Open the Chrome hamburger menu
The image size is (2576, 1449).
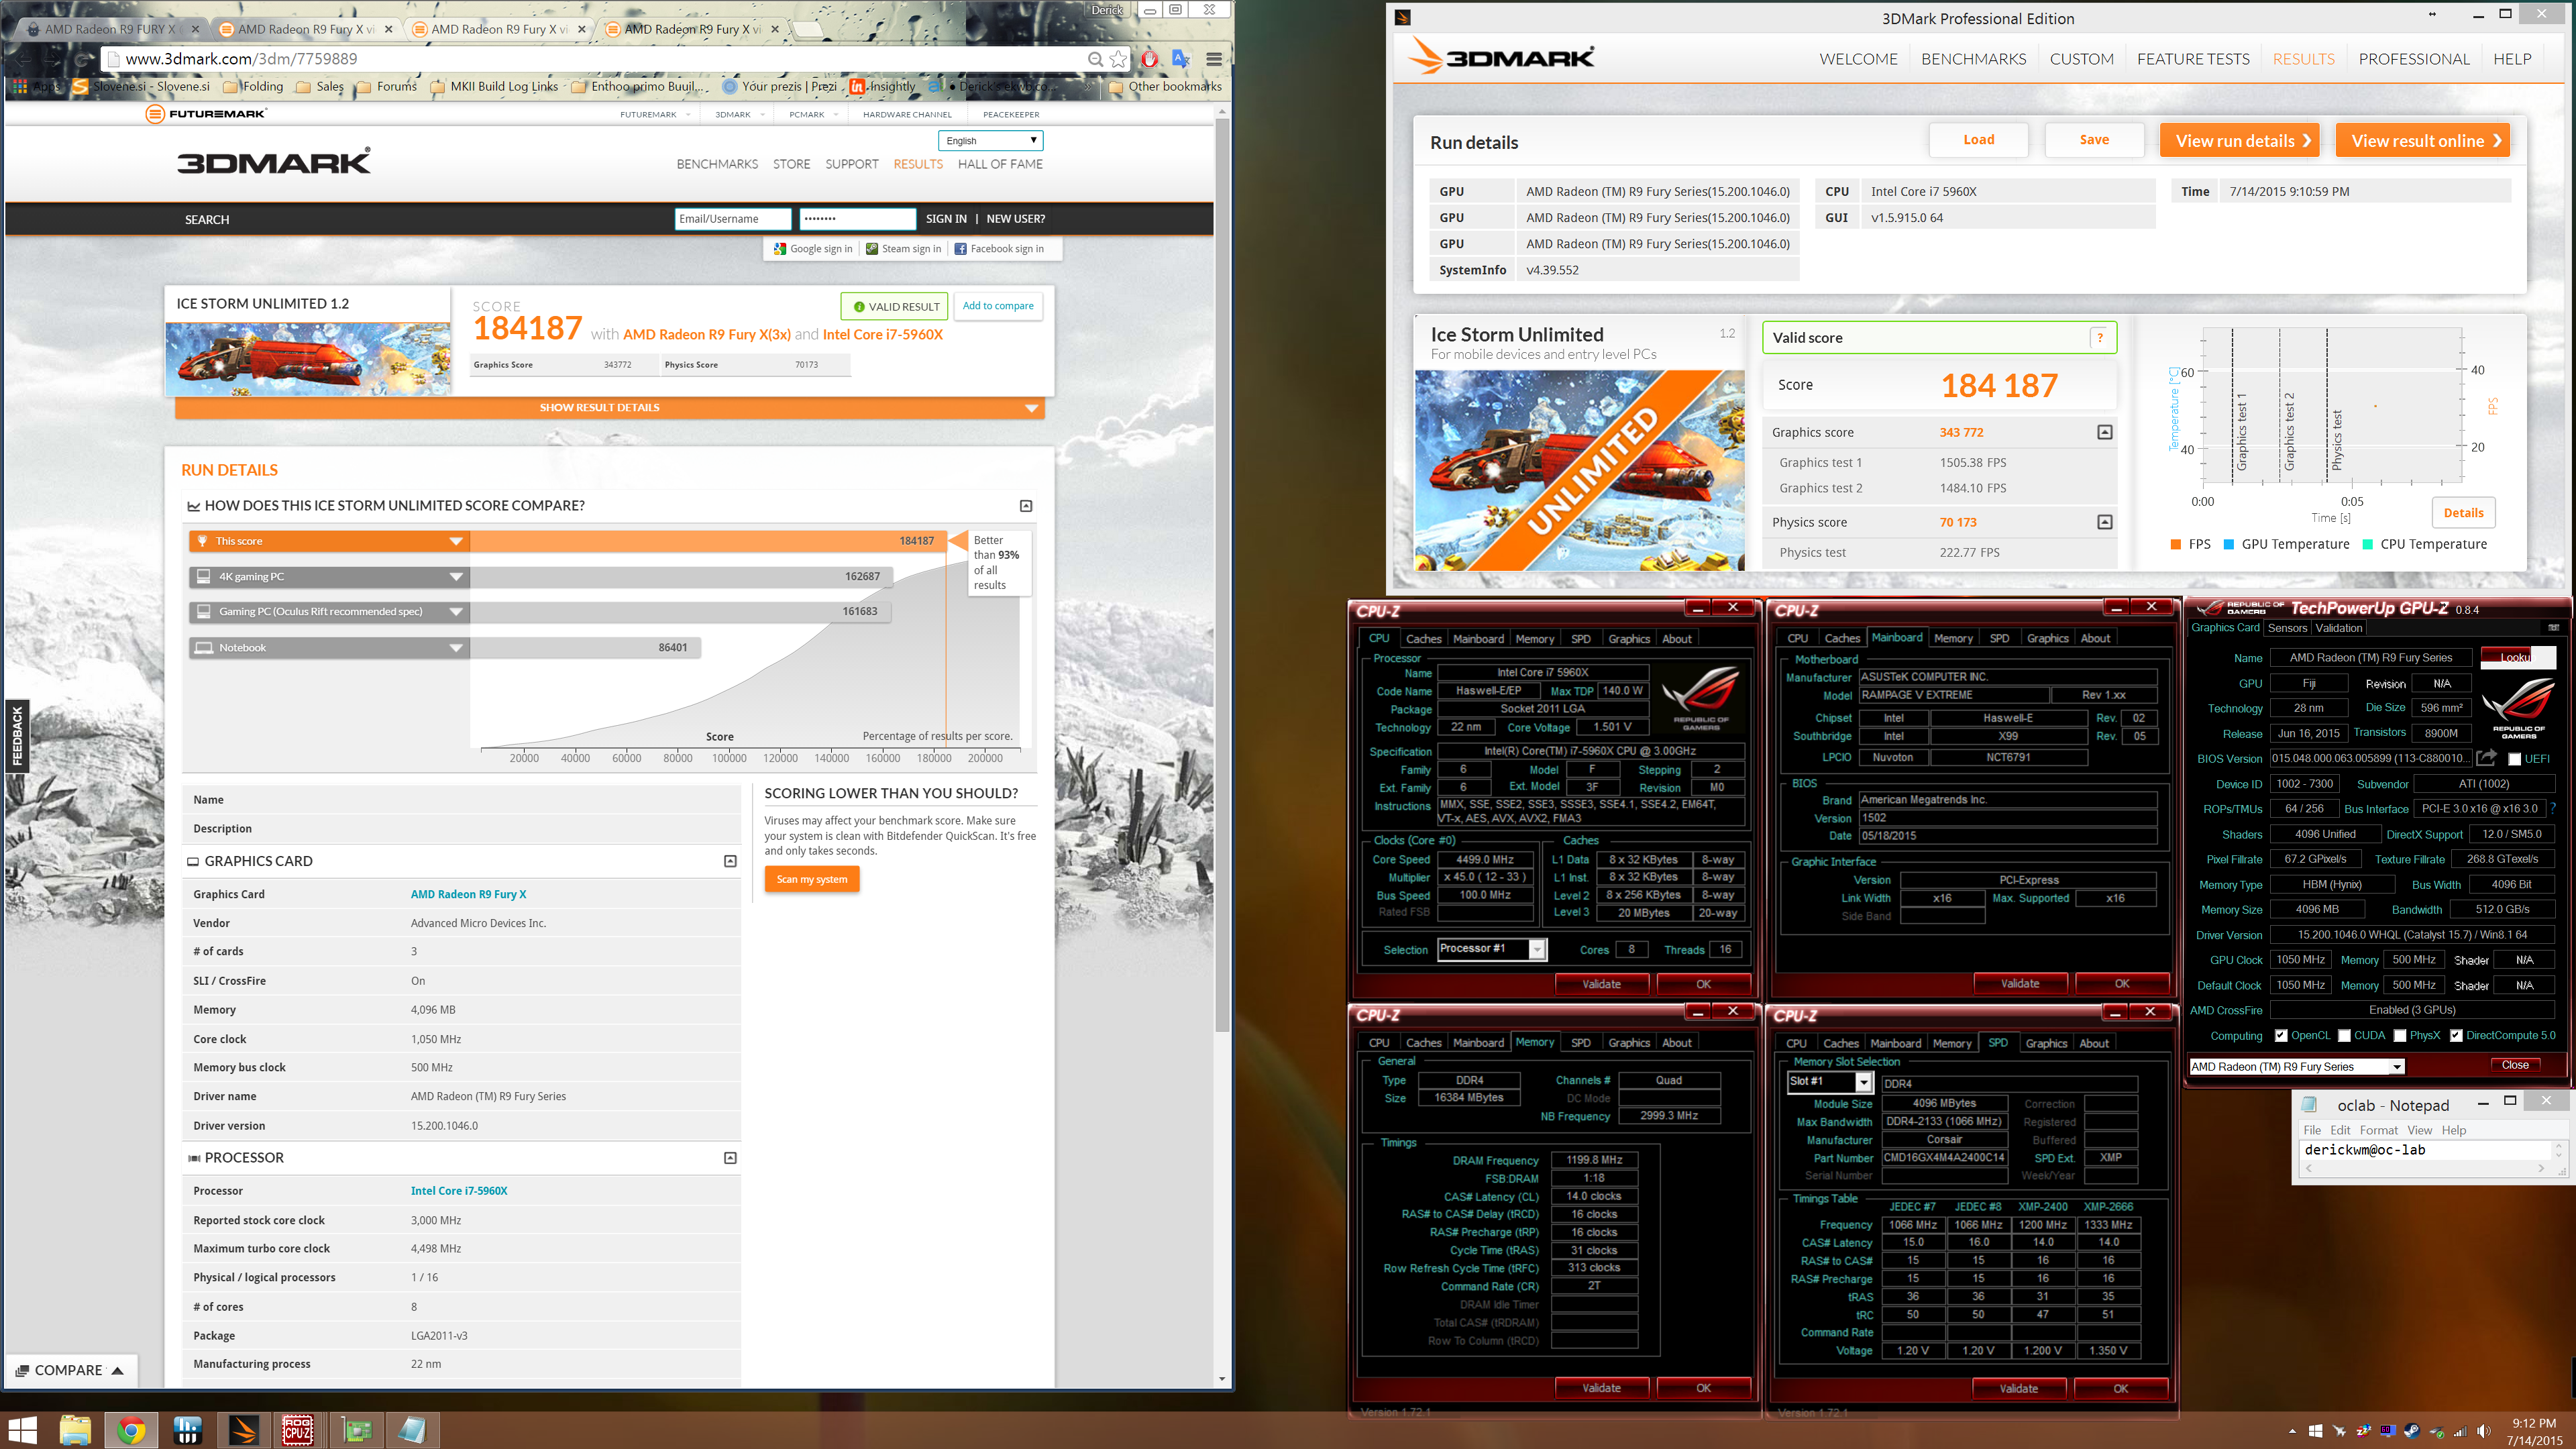(1214, 59)
